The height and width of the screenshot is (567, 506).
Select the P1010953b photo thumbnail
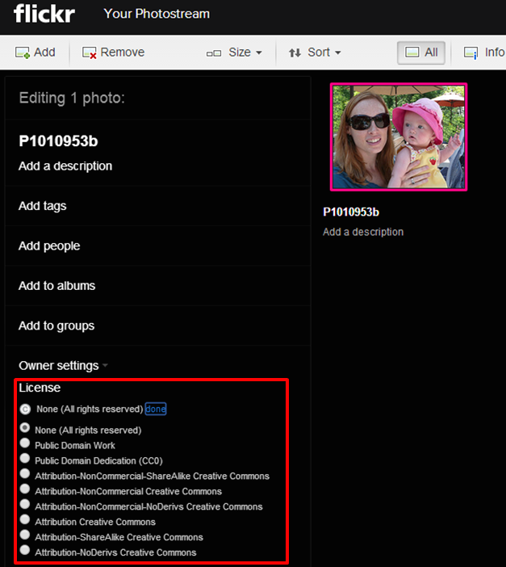pos(399,137)
